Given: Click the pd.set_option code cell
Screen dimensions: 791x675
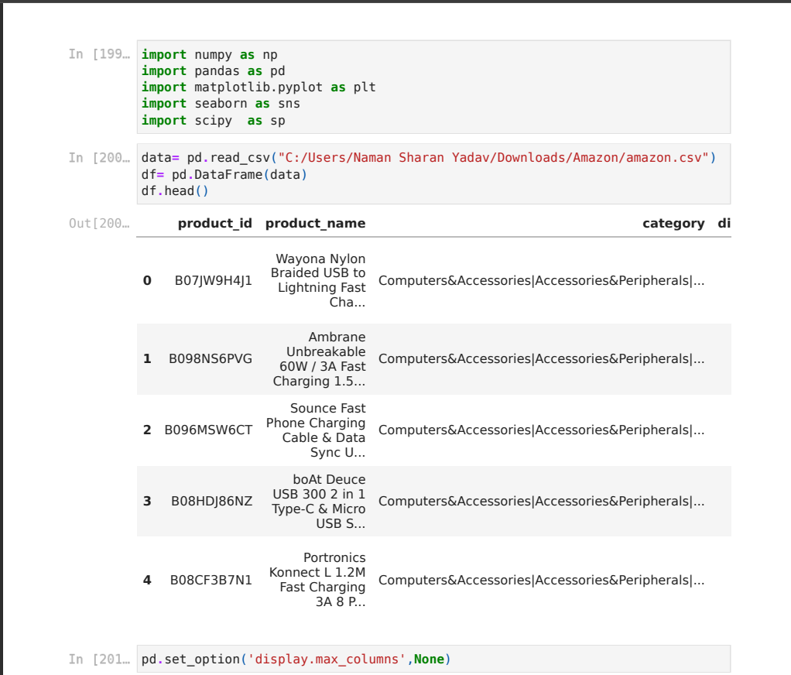Looking at the screenshot, I should 433,660.
